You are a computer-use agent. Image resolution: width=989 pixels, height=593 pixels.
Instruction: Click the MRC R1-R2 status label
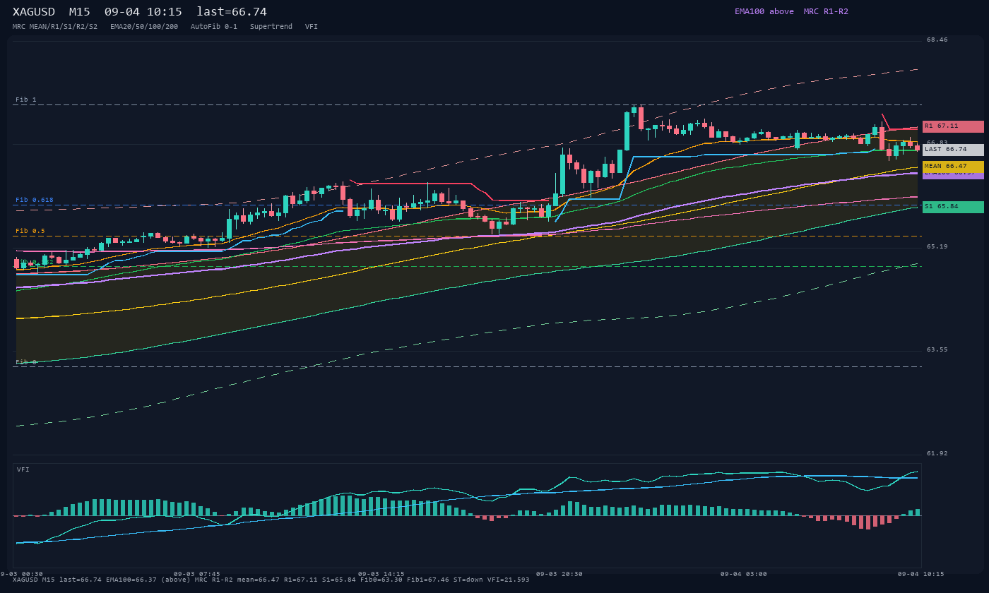pyautogui.click(x=826, y=11)
